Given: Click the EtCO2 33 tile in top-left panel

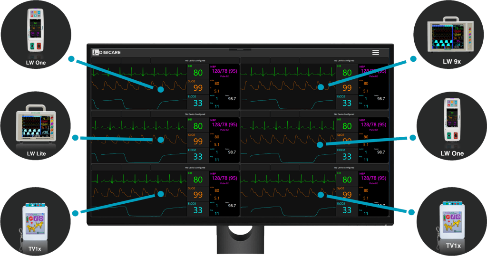Looking at the screenshot, I should 198,102.
